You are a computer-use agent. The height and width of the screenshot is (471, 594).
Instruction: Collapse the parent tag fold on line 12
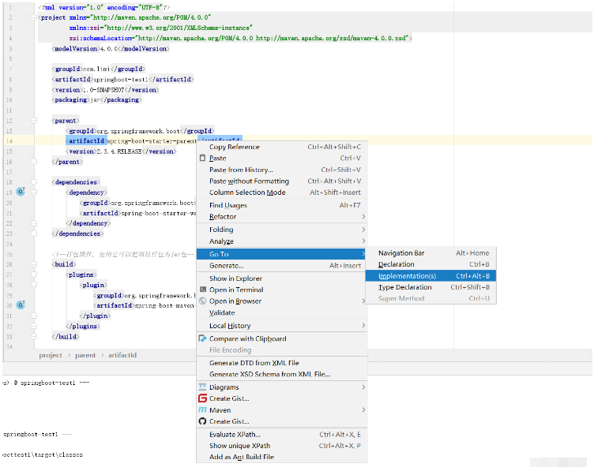point(34,121)
